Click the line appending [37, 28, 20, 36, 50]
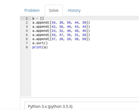The image size is (139, 110). 61,39
